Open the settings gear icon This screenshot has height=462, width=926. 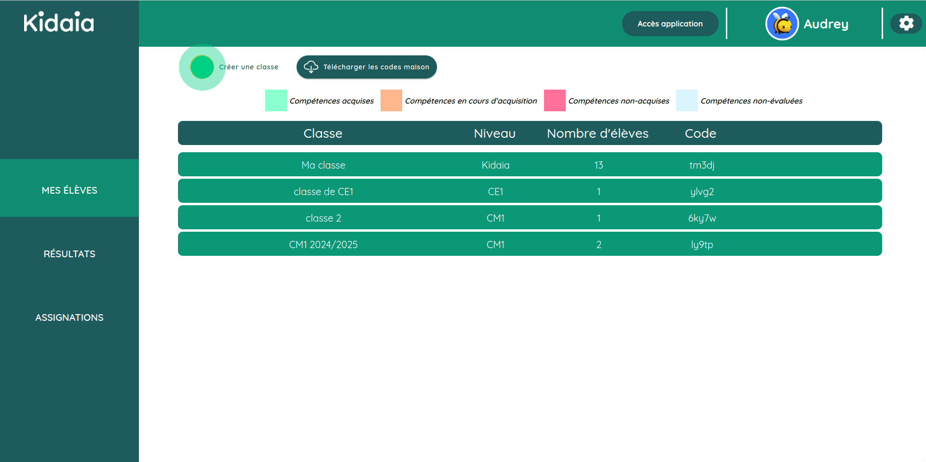pyautogui.click(x=906, y=23)
